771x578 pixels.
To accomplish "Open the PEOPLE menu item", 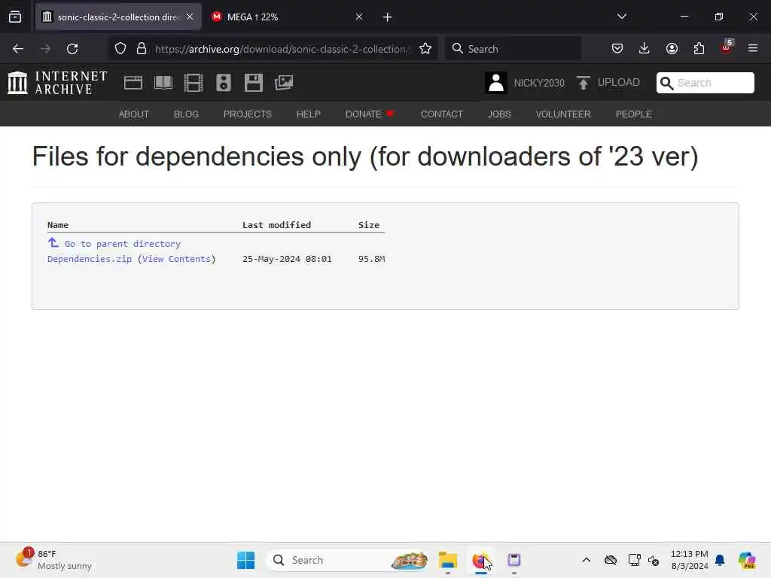I will tap(633, 114).
